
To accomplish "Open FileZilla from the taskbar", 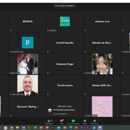I will point(76,128).
